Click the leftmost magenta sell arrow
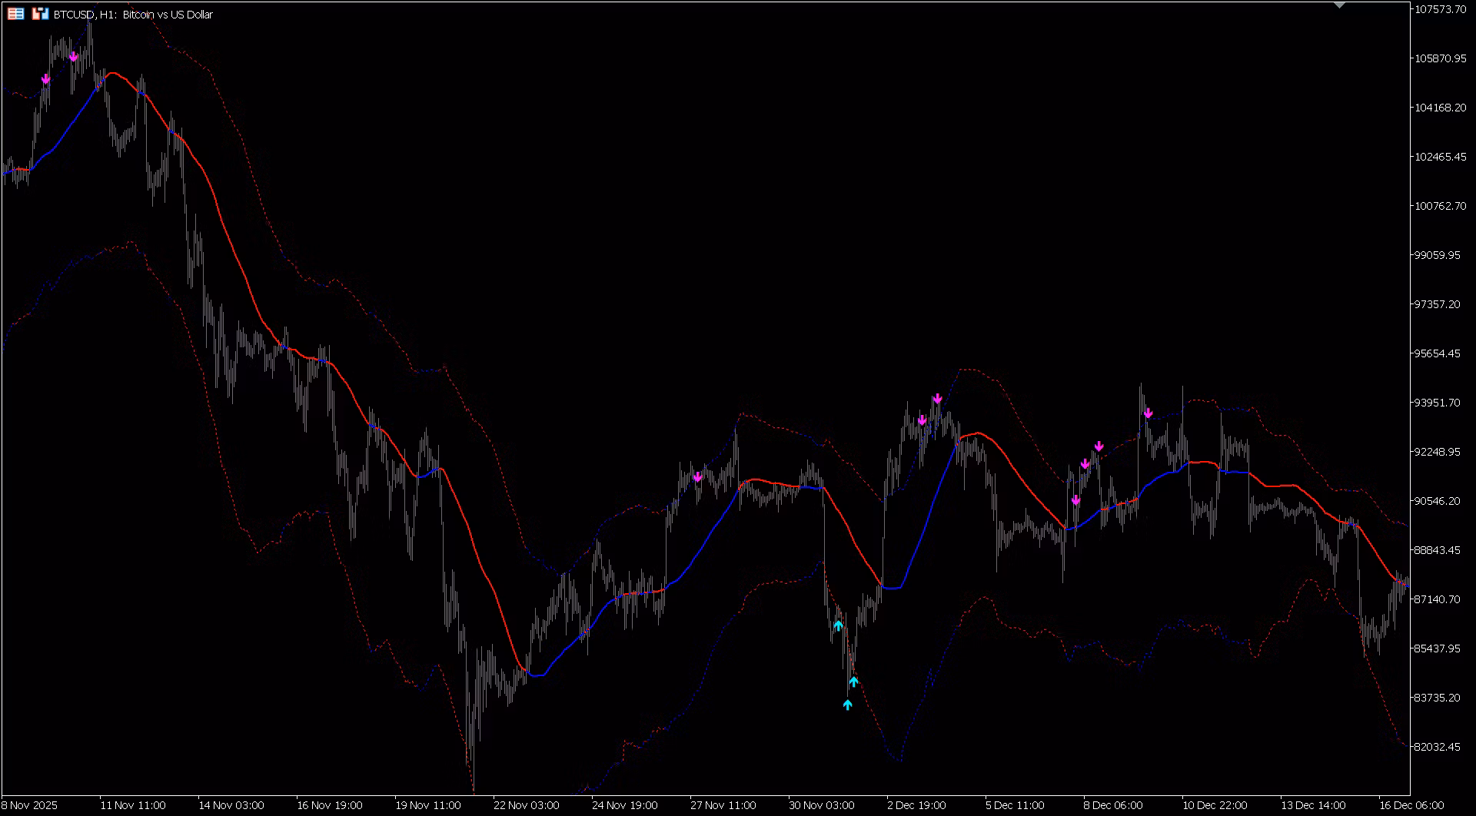 pos(46,79)
